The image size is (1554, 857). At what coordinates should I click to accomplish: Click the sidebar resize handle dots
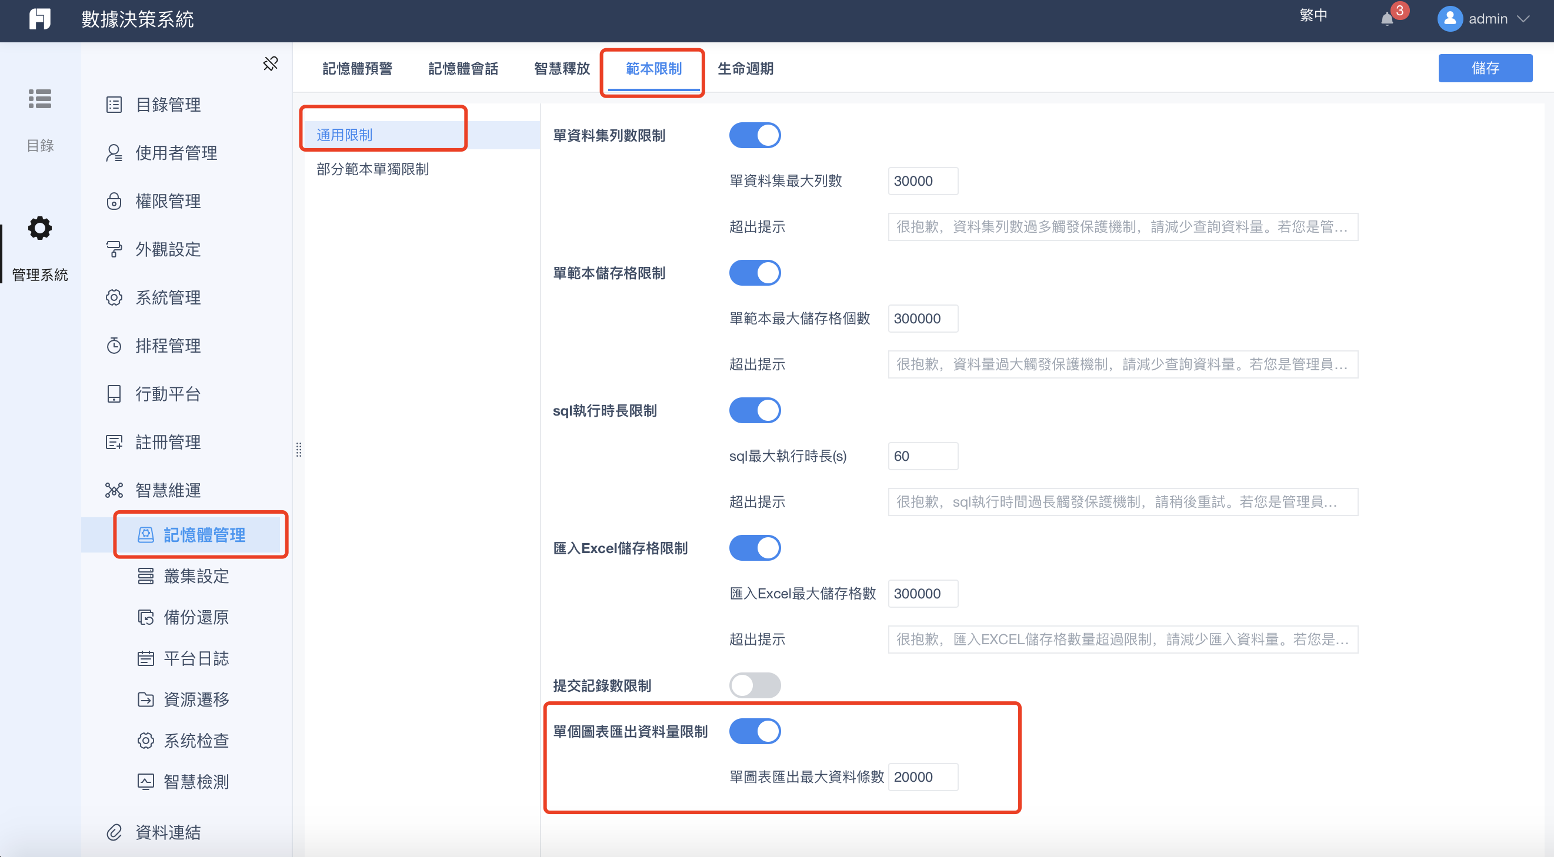[x=299, y=450]
